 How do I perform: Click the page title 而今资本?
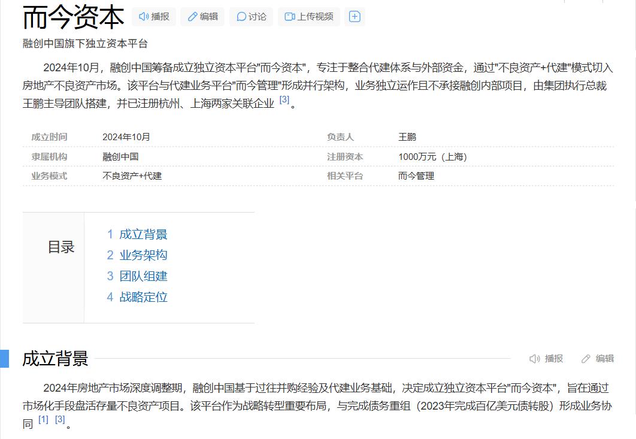pyautogui.click(x=74, y=17)
